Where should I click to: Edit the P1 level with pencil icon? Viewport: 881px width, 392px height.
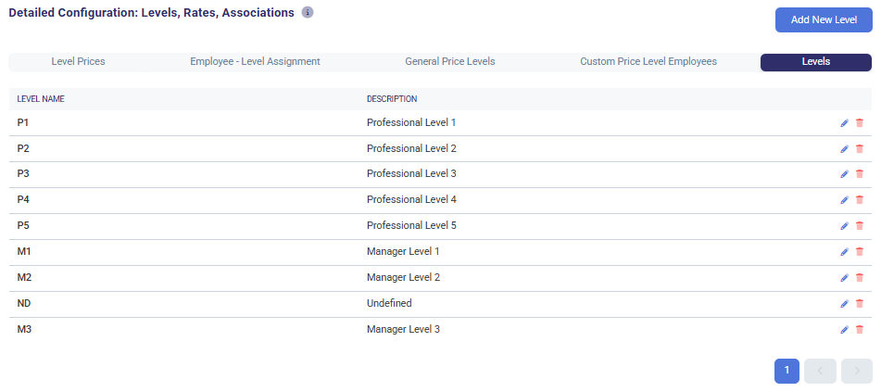click(844, 122)
